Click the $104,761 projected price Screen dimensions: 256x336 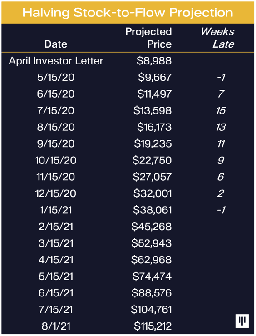151,310
